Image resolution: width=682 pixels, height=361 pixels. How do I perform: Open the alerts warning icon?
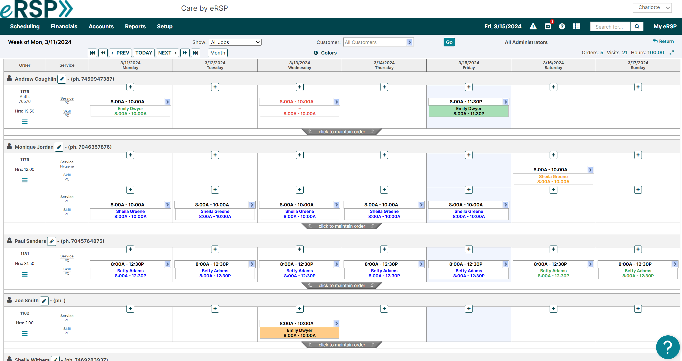coord(533,26)
